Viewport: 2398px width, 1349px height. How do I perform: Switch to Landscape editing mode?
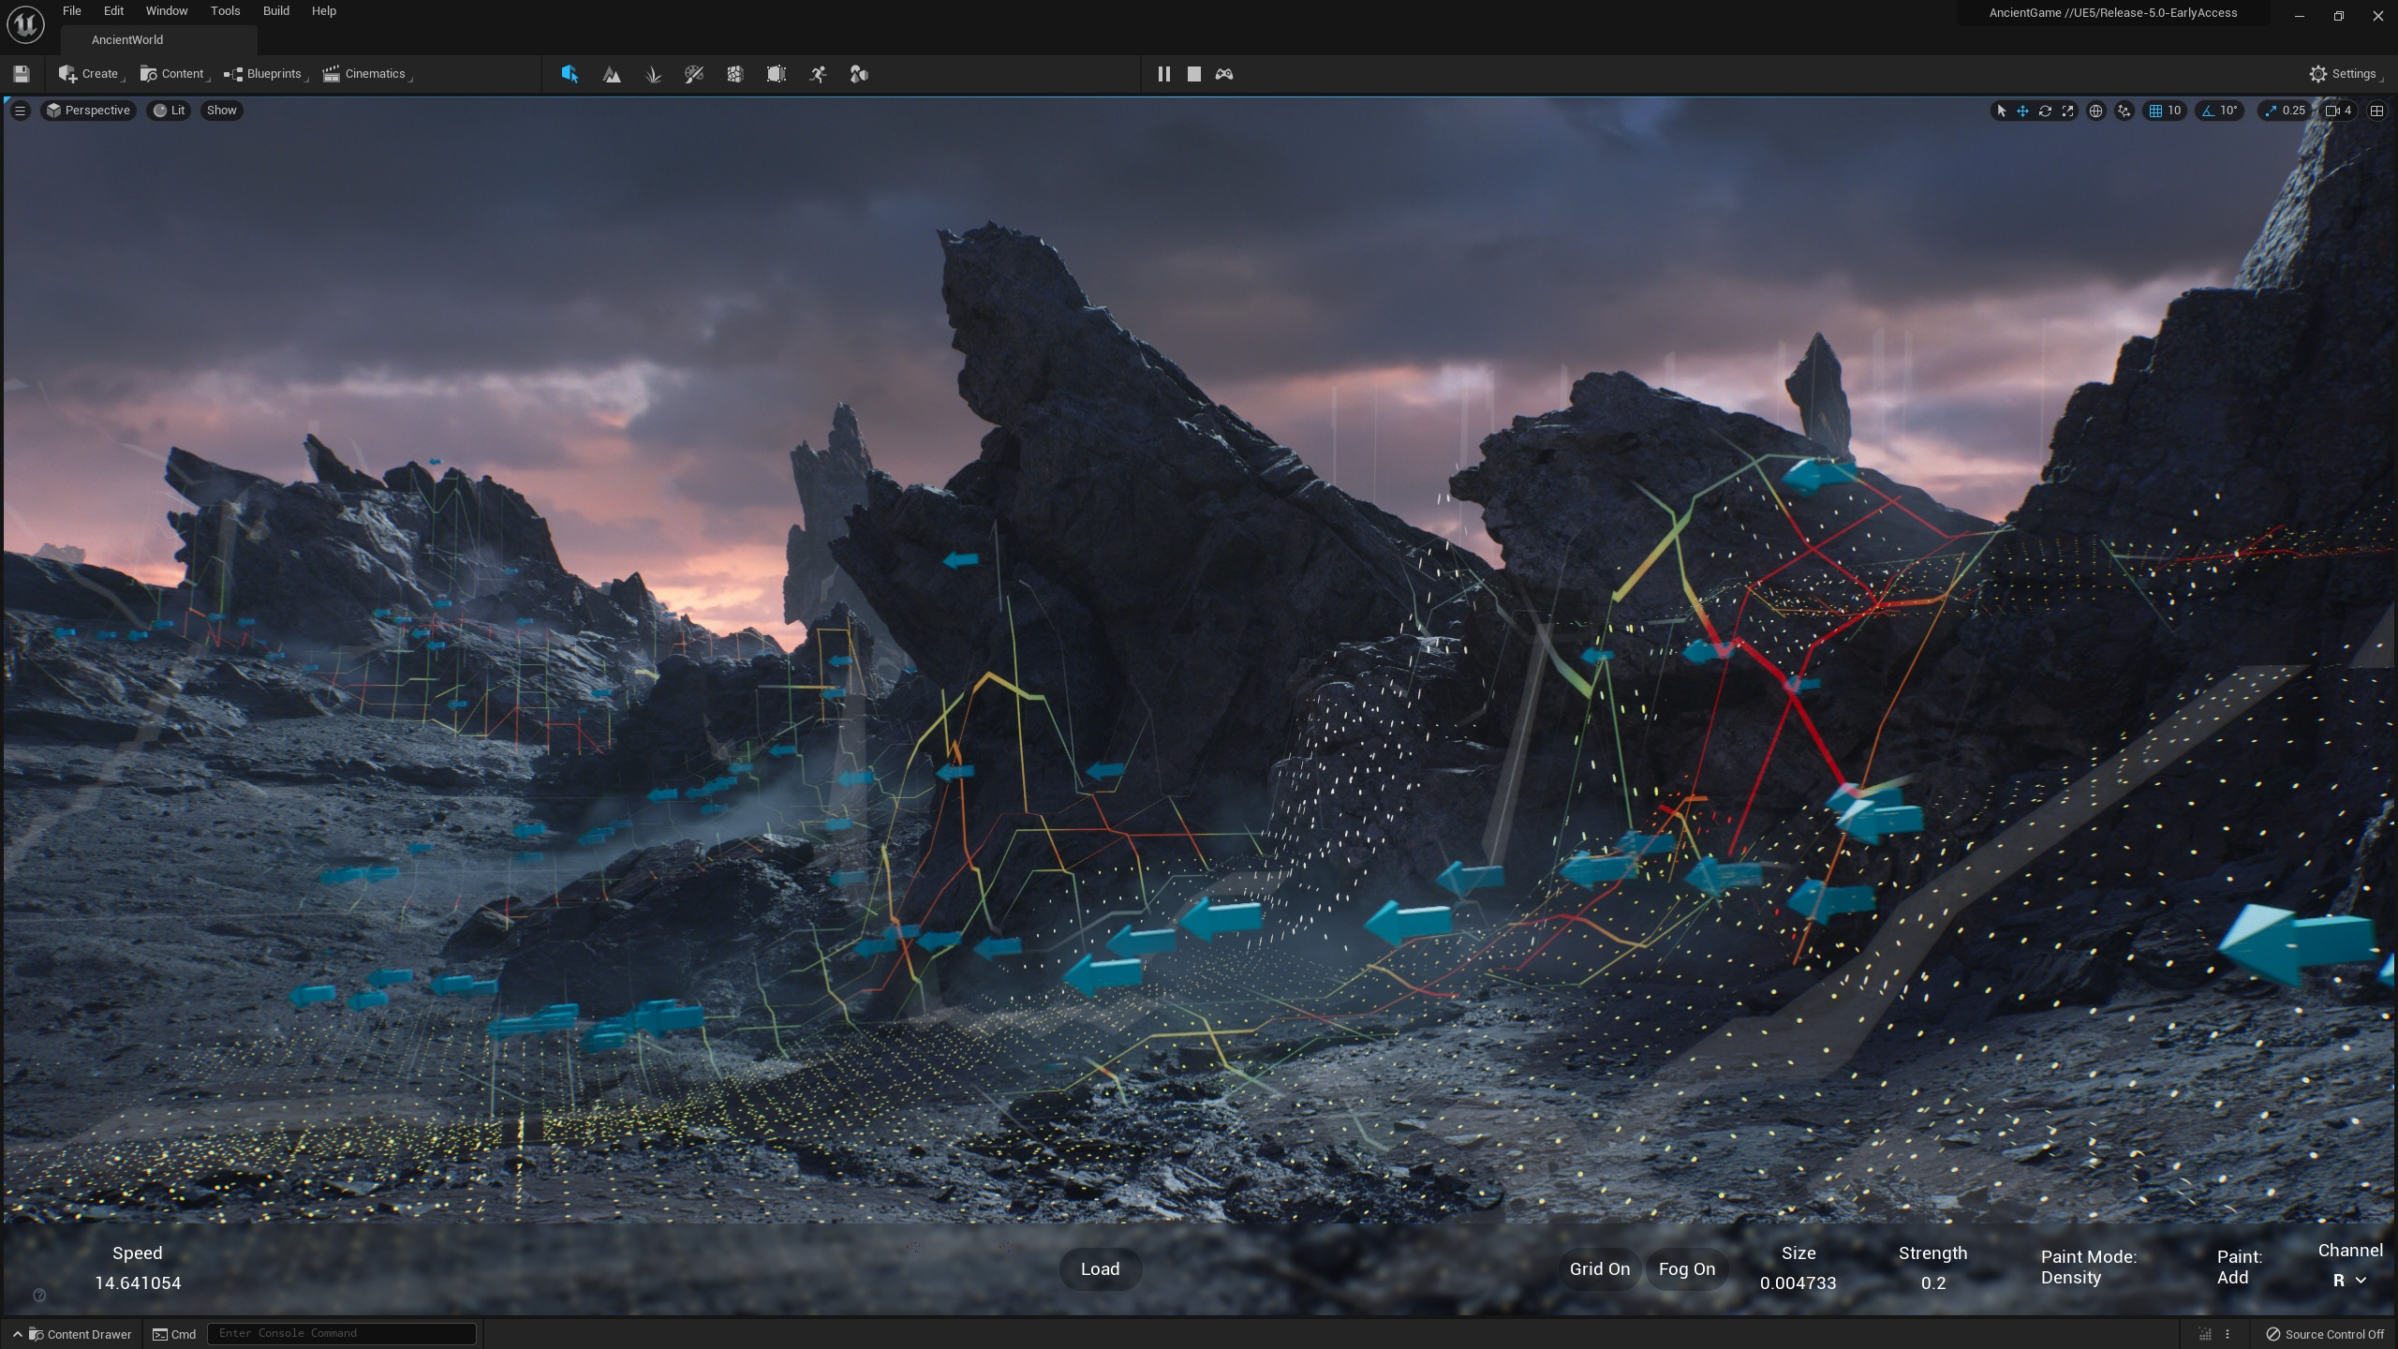(x=611, y=74)
